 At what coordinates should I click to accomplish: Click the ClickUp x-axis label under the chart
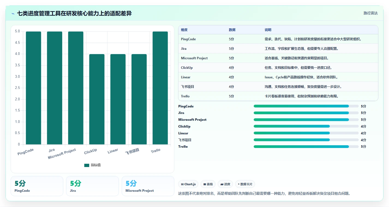tap(91, 152)
